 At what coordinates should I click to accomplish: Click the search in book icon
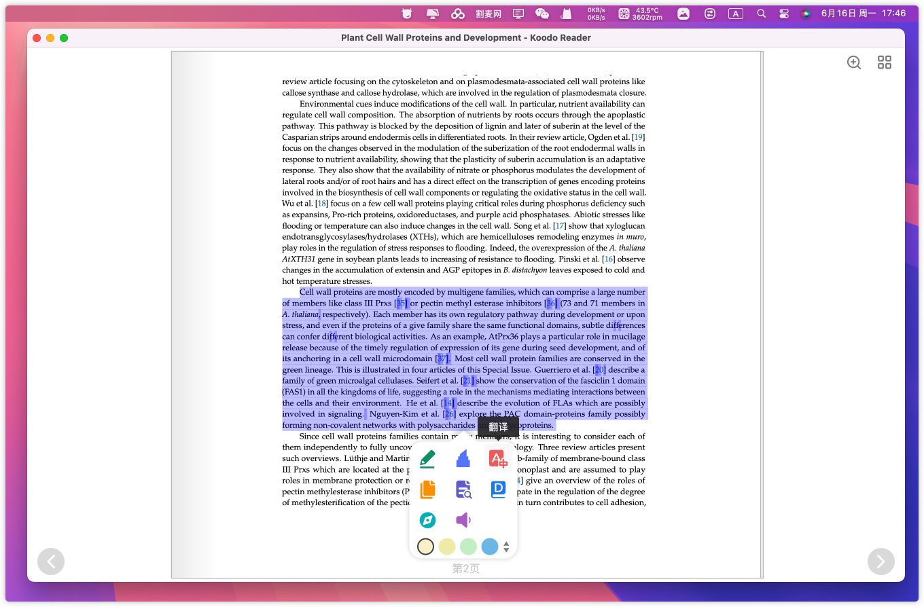click(x=463, y=489)
